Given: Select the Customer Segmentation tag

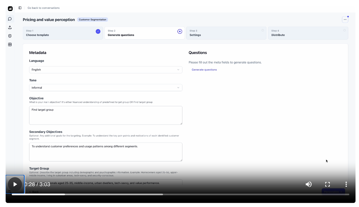Looking at the screenshot, I should [x=93, y=19].
